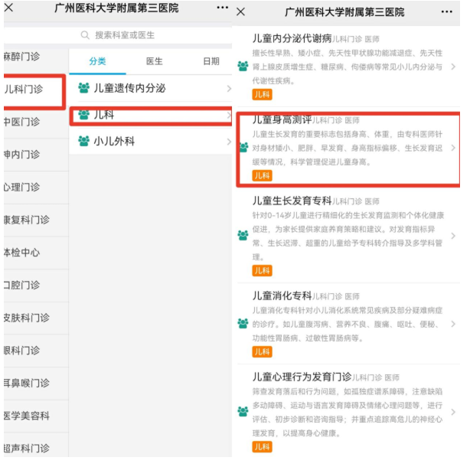Open 儿童心理行为发育门诊 via right chevron
The width and height of the screenshot is (470, 467).
click(x=453, y=412)
